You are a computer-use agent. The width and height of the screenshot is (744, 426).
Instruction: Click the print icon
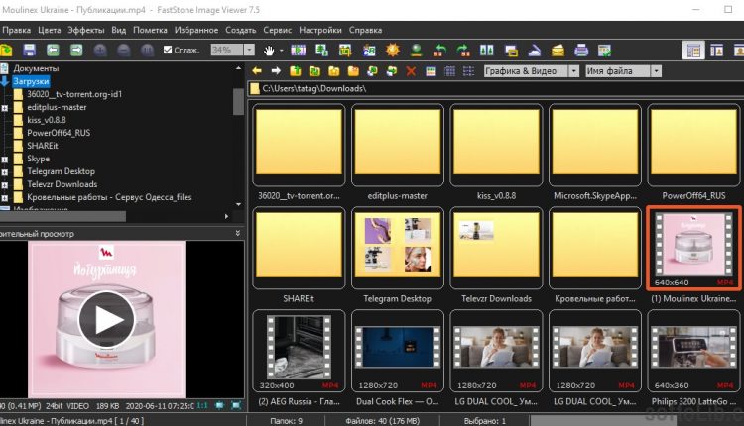581,50
